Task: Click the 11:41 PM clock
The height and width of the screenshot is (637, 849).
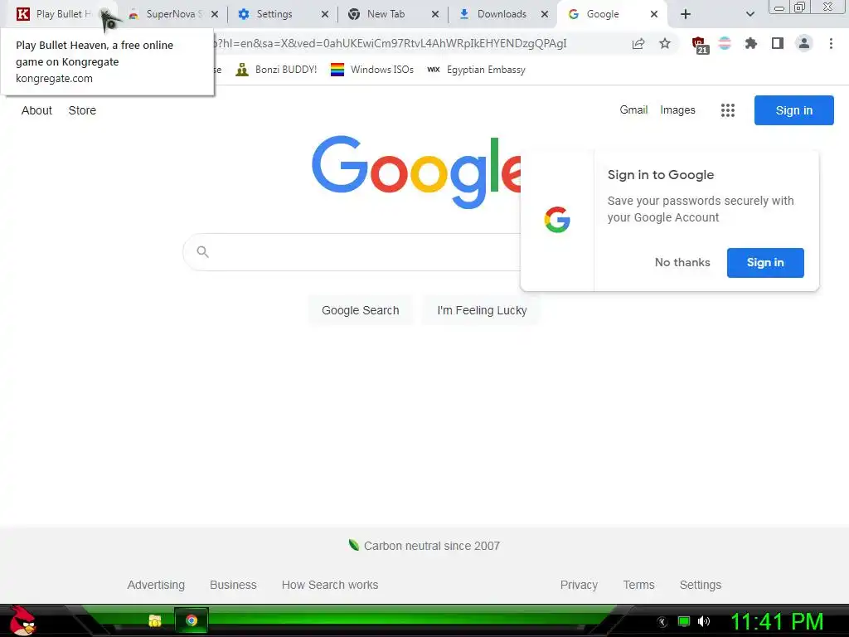Action: click(777, 622)
